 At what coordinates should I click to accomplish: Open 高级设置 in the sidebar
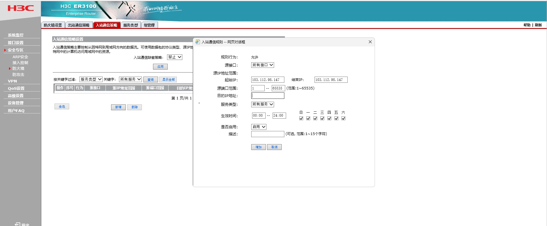(16, 96)
